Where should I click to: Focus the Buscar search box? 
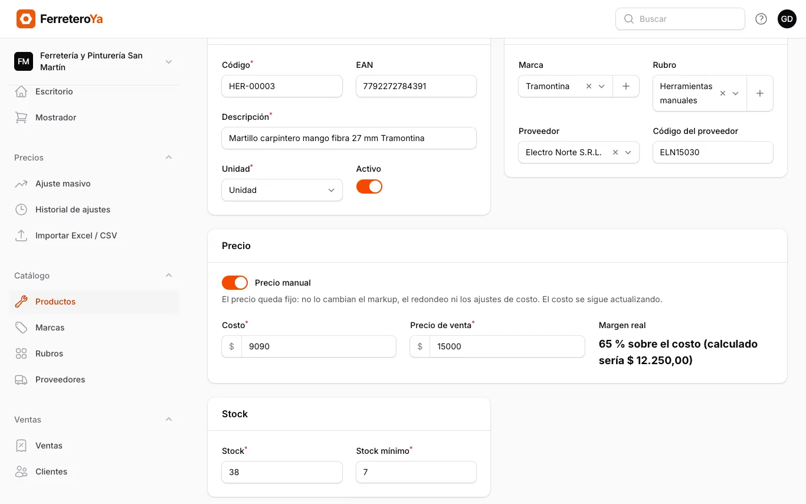pyautogui.click(x=680, y=19)
